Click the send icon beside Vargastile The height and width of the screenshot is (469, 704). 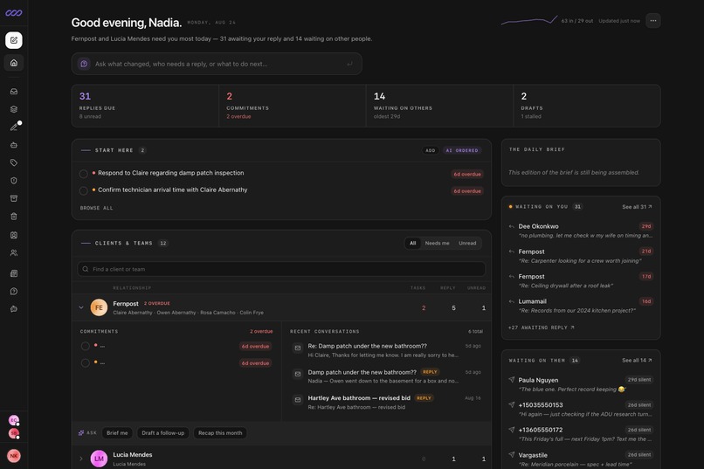511,455
